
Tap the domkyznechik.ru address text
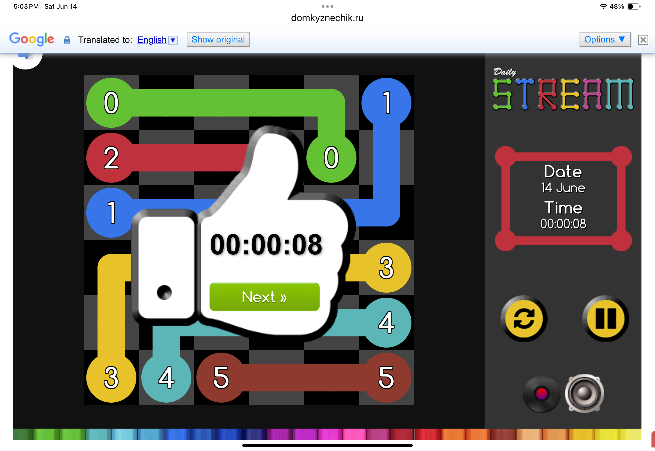tap(327, 18)
